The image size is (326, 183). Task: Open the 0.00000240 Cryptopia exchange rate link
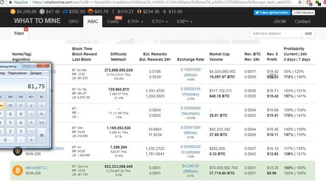tap(191, 149)
